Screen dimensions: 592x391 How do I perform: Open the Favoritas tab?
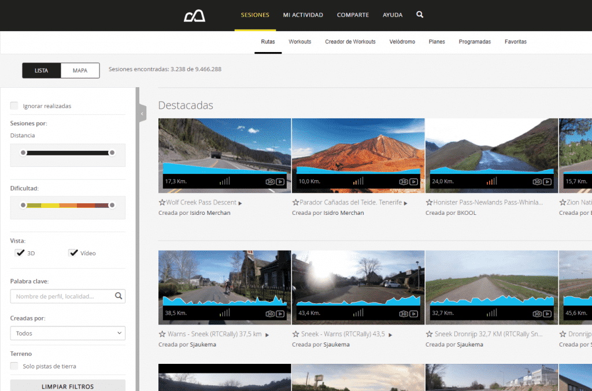tap(516, 42)
